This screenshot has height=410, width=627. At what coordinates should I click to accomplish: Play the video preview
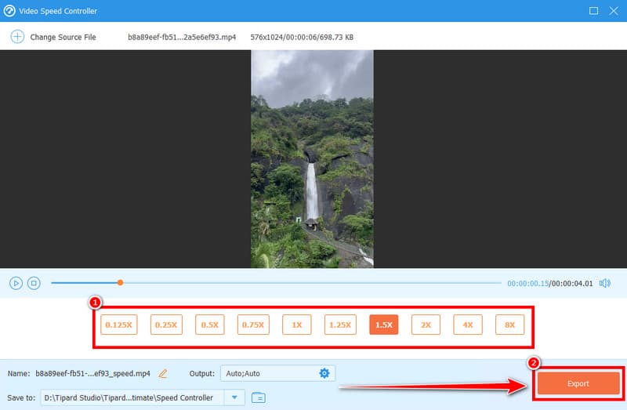click(16, 283)
